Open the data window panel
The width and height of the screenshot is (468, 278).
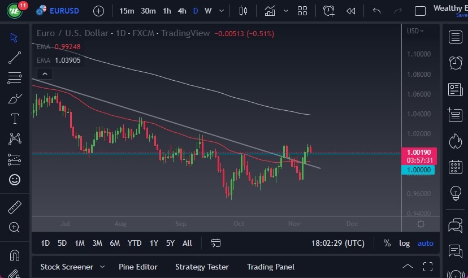pyautogui.click(x=455, y=115)
